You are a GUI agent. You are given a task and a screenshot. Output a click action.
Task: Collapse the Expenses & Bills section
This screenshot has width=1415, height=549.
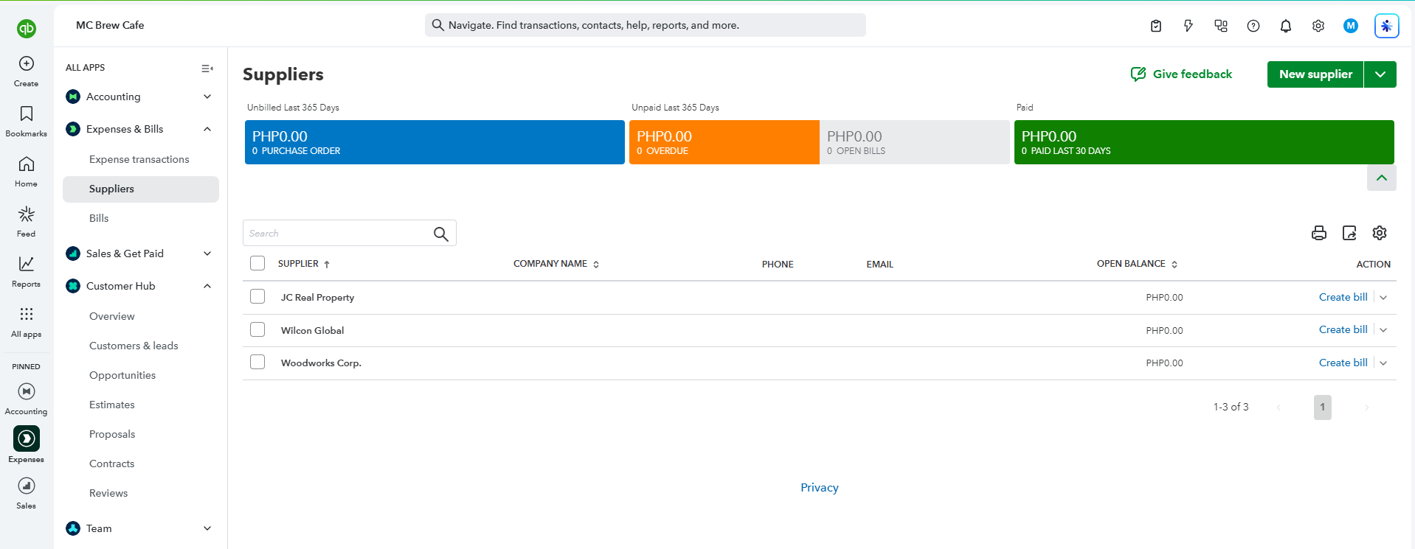207,129
